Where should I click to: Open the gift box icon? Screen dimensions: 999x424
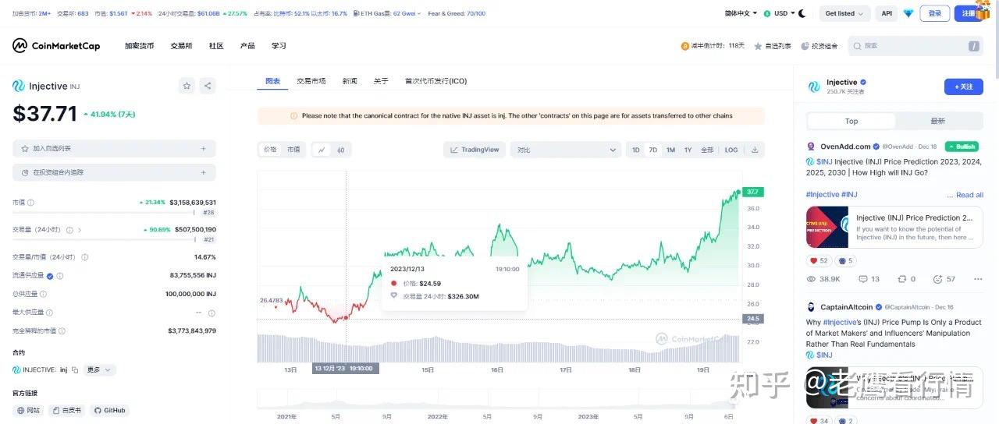coord(982,9)
